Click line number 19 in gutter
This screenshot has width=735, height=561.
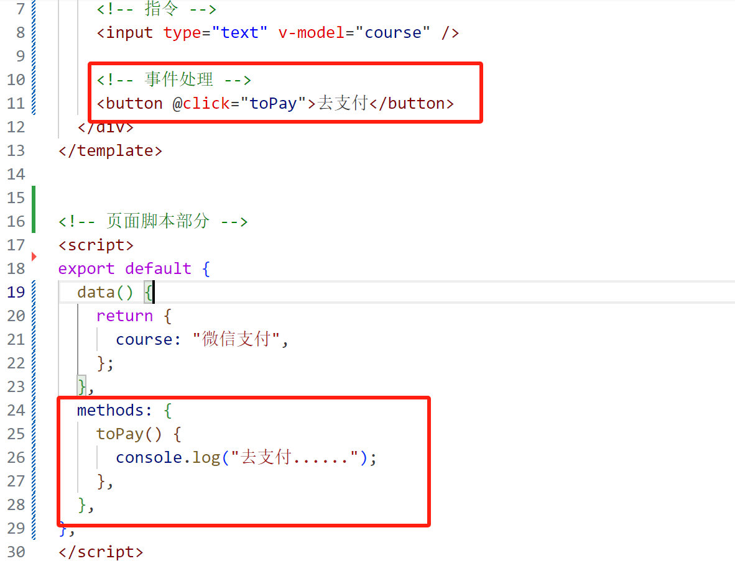[x=16, y=292]
